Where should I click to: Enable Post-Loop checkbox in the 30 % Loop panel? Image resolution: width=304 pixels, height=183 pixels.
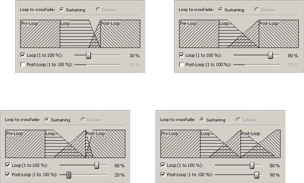[23, 64]
